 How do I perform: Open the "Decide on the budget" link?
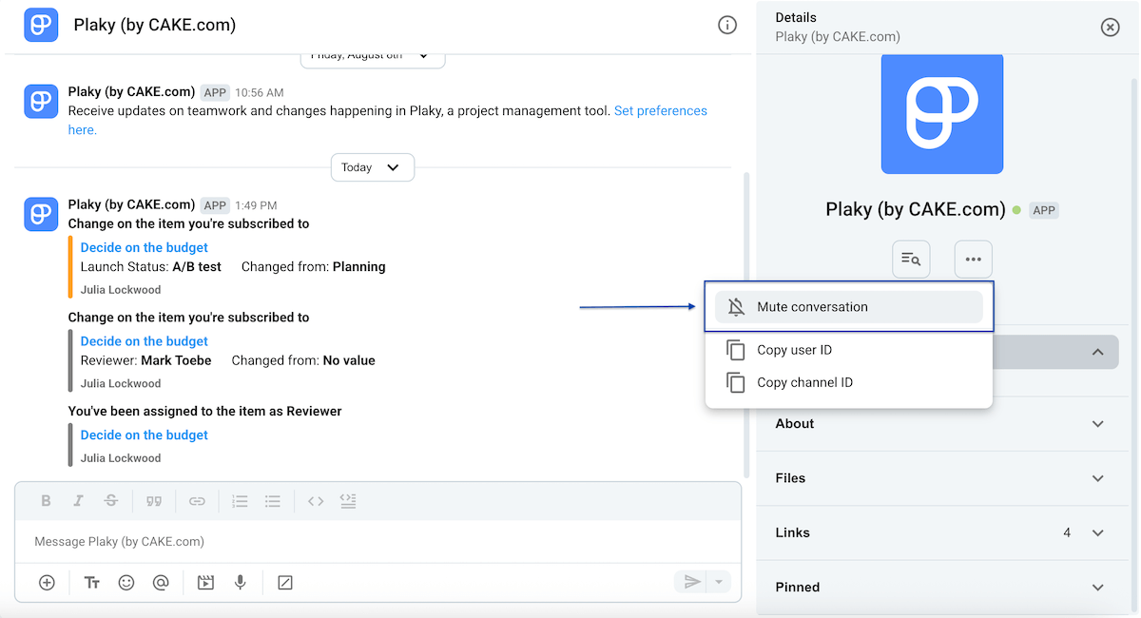click(143, 246)
